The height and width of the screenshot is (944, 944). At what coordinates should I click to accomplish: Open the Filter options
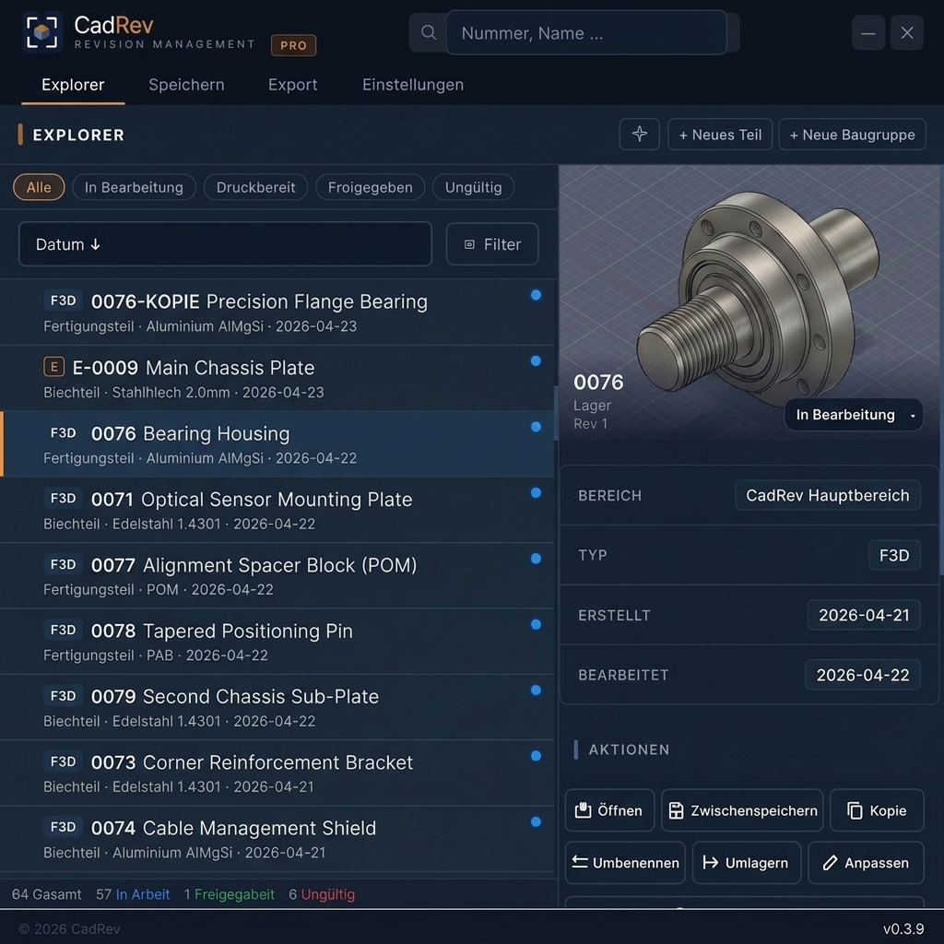492,243
